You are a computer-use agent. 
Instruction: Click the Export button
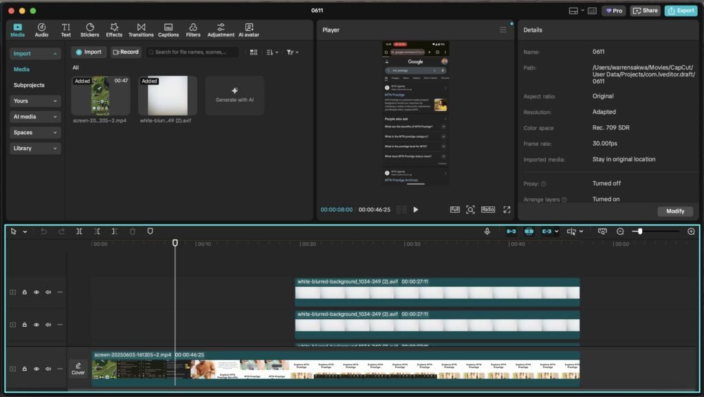pos(681,11)
